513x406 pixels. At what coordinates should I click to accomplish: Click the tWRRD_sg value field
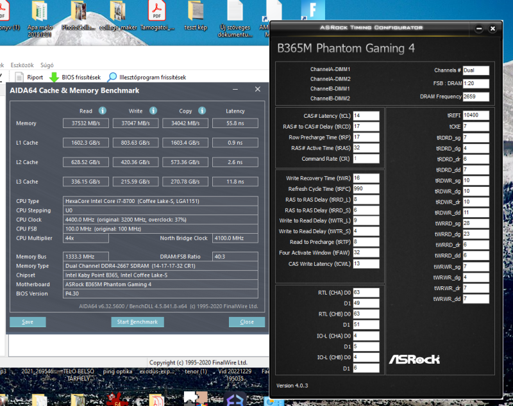pos(476,223)
